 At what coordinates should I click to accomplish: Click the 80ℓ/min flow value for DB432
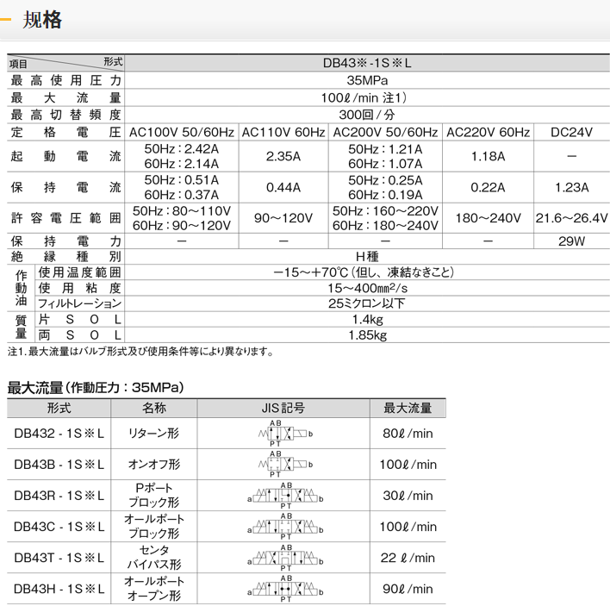point(408,434)
